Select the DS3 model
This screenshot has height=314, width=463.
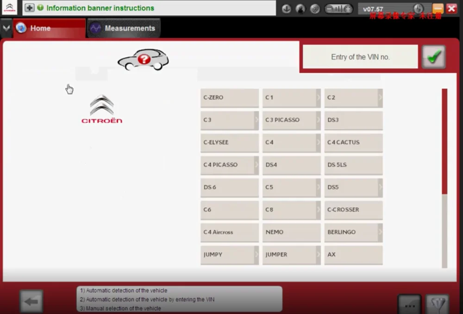pyautogui.click(x=353, y=120)
